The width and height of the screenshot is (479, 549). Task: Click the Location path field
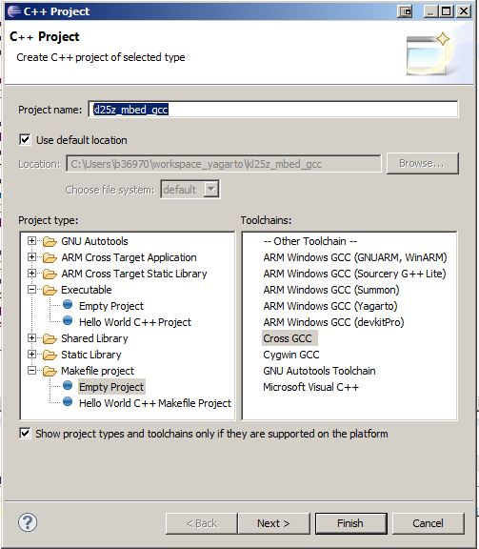(224, 164)
